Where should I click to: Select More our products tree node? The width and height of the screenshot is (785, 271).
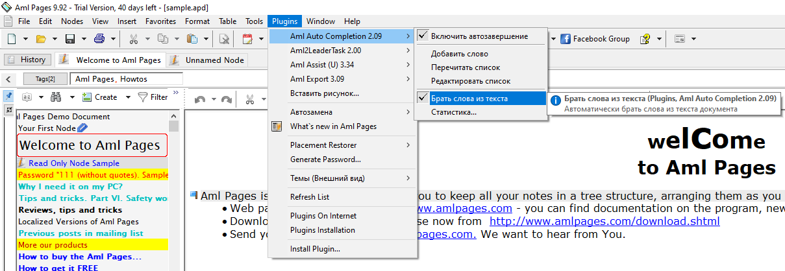(92, 245)
